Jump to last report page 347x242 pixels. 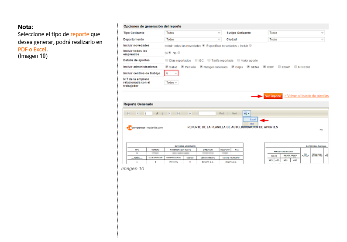(179, 114)
